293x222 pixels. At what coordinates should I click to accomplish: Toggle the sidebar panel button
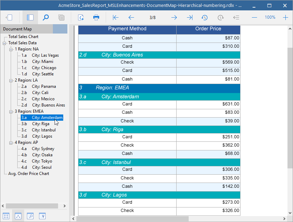pyautogui.click(x=30, y=17)
